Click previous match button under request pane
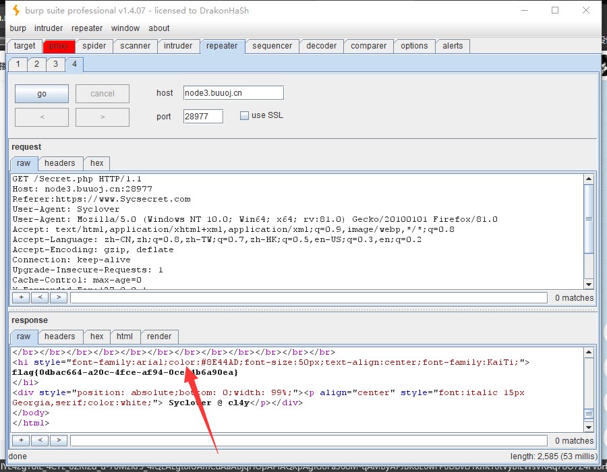Viewport: 607px width, 472px height. [40, 297]
